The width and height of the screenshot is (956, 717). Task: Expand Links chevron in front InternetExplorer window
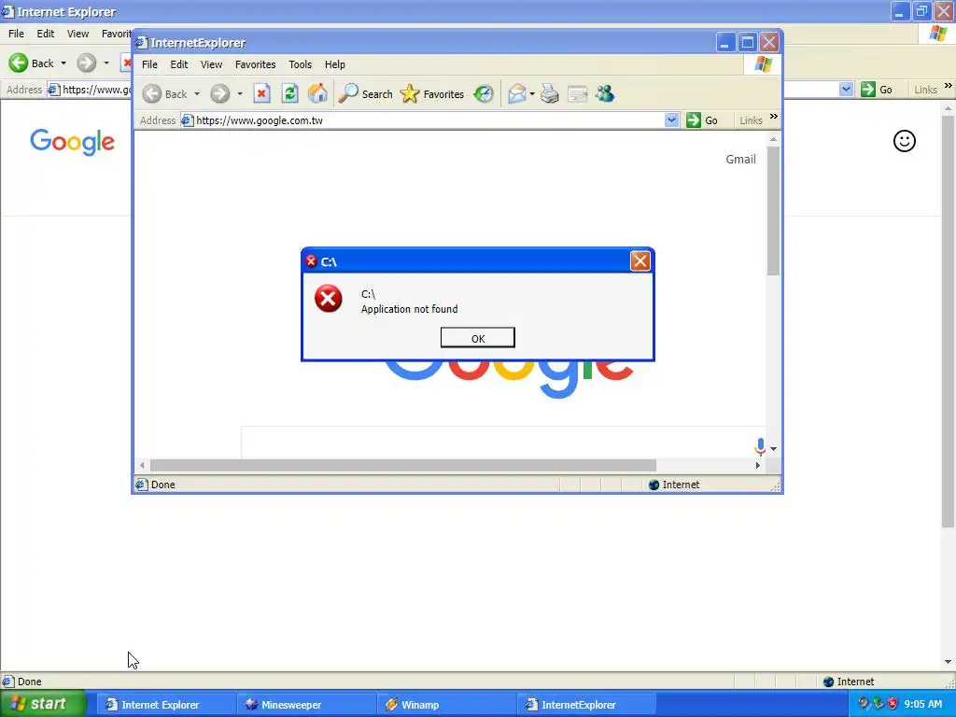(x=774, y=117)
